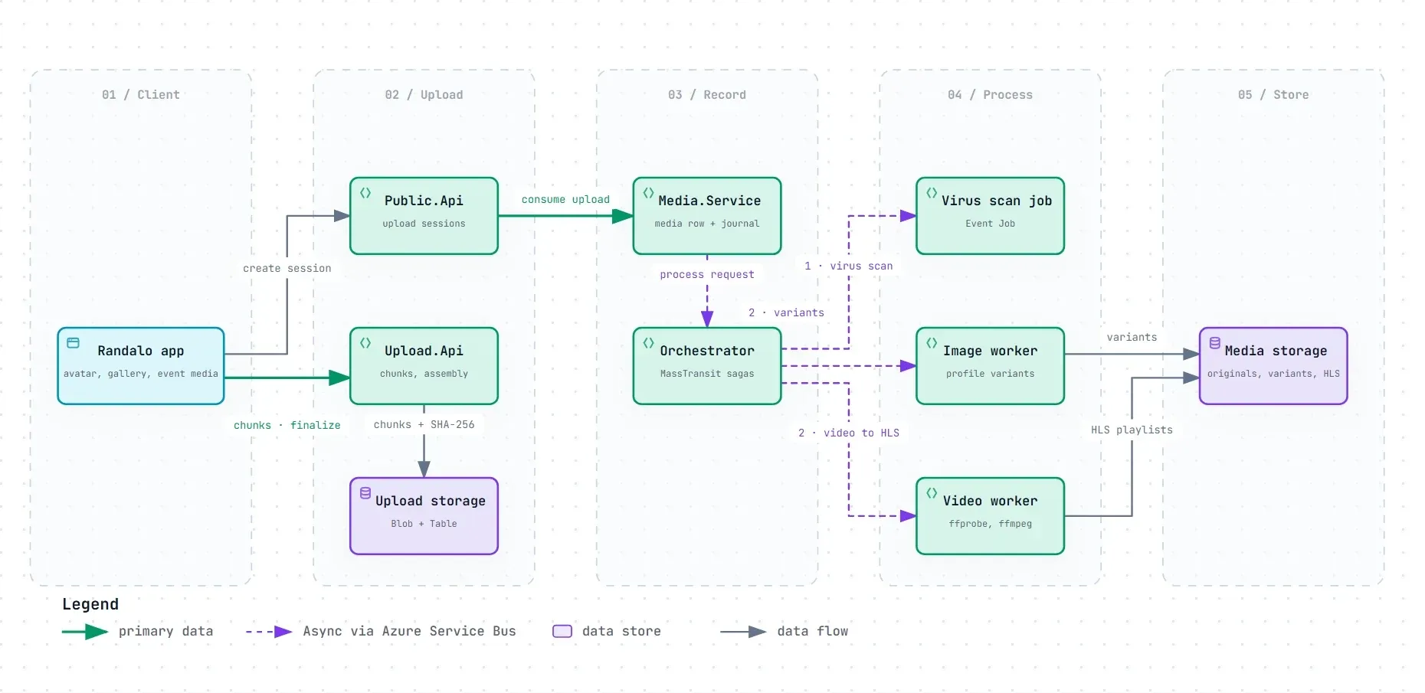Click the code icon in Public.Api node
Viewport: 1425px width, 693px height.
tap(365, 193)
